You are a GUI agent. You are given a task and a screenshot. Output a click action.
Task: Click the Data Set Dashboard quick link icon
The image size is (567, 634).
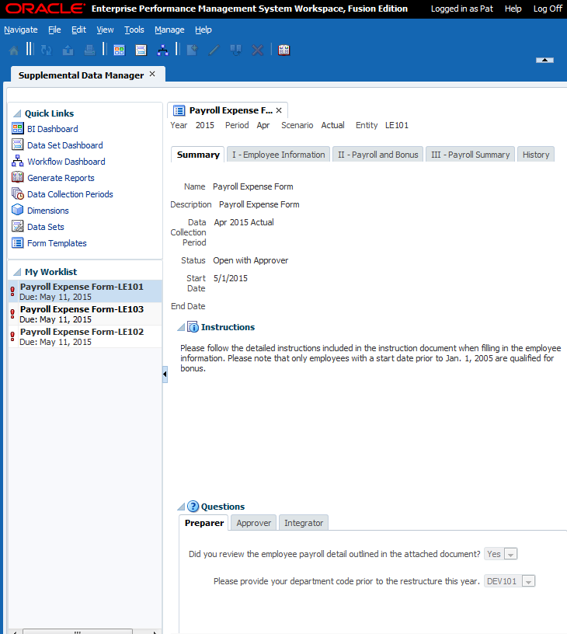click(17, 145)
